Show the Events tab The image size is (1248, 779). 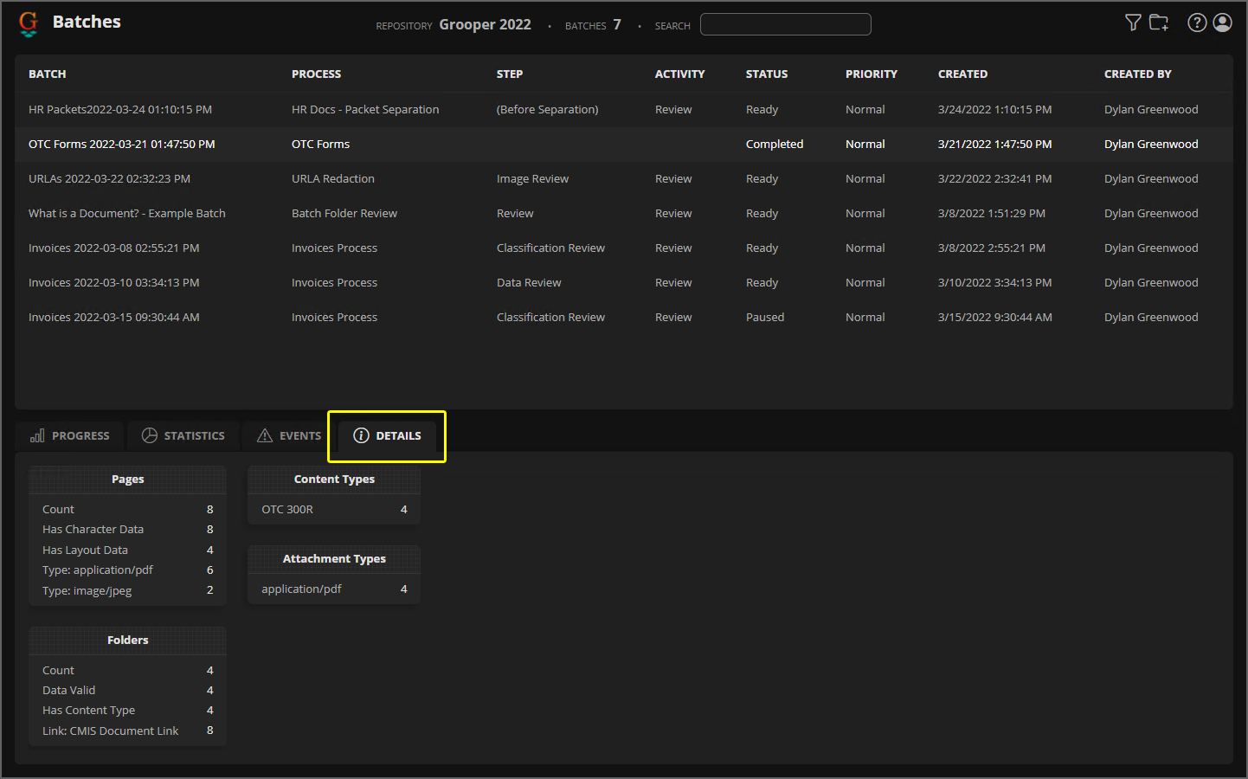click(x=289, y=435)
